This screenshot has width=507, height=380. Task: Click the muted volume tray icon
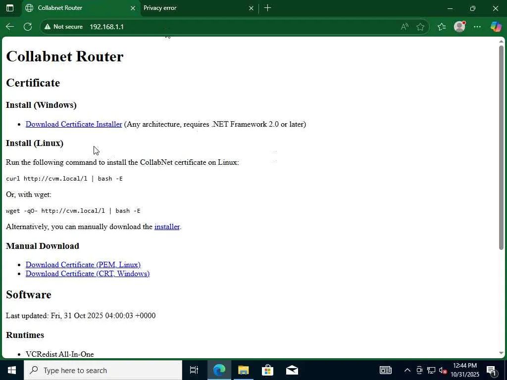pos(443,370)
